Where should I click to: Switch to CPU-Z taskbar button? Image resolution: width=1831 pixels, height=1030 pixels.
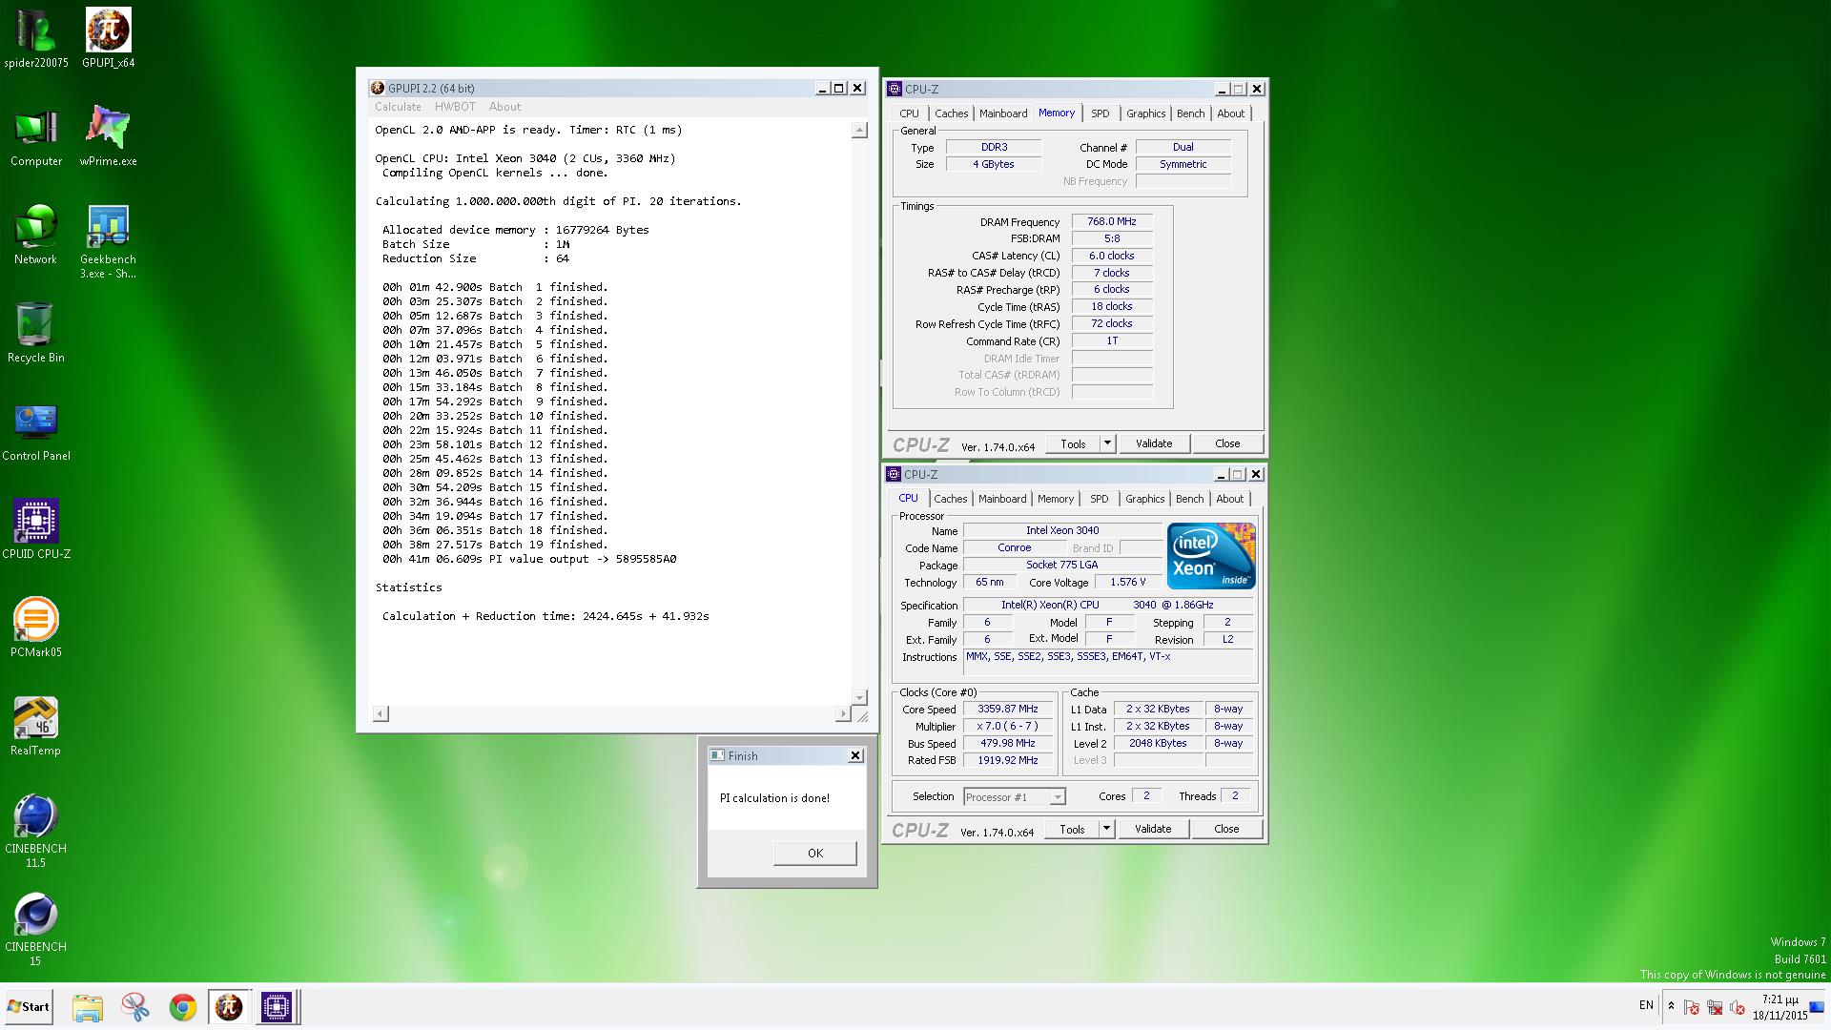[277, 1007]
